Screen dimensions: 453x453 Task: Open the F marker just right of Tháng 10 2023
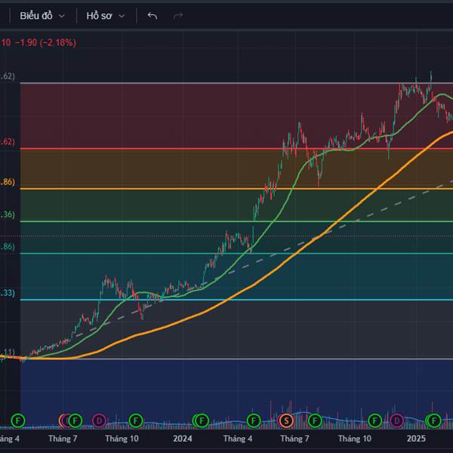pyautogui.click(x=136, y=420)
